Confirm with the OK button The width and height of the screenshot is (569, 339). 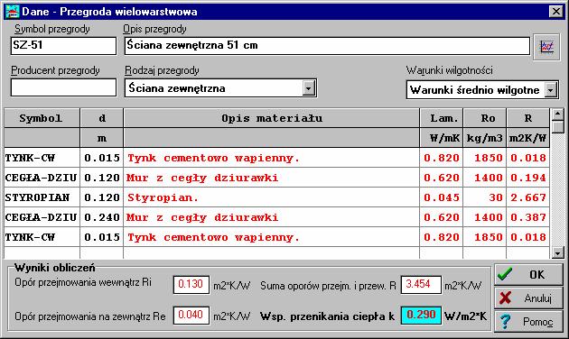tap(528, 274)
